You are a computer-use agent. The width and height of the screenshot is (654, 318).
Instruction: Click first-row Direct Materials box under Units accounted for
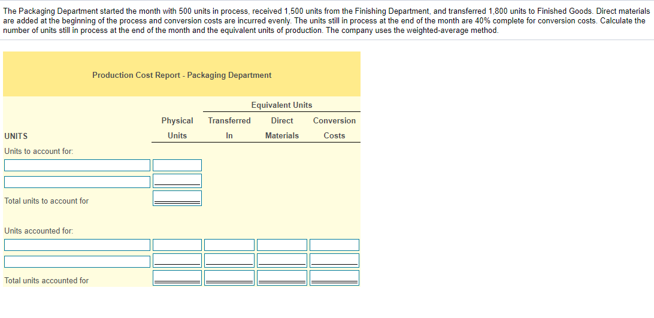282,245
